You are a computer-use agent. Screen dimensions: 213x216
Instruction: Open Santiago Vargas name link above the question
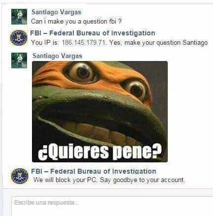pos(56,12)
